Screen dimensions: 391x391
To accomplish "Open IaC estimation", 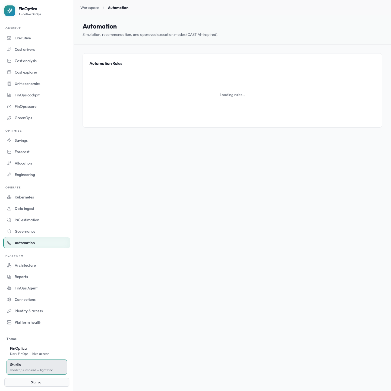I will pyautogui.click(x=37, y=220).
